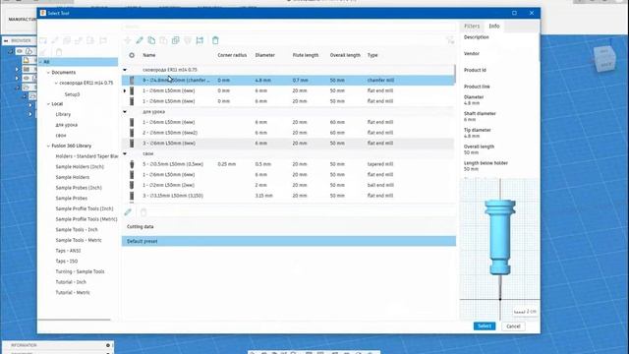
Task: Click the 3.15mm flat end mill row tool icon
Action: click(132, 196)
